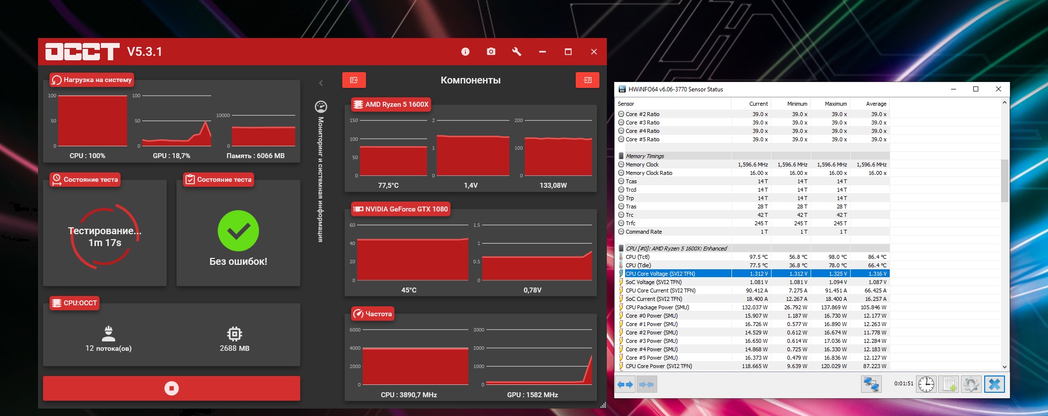Click the Current column header in HWiNFO
This screenshot has height=416, width=1048.
click(x=751, y=104)
